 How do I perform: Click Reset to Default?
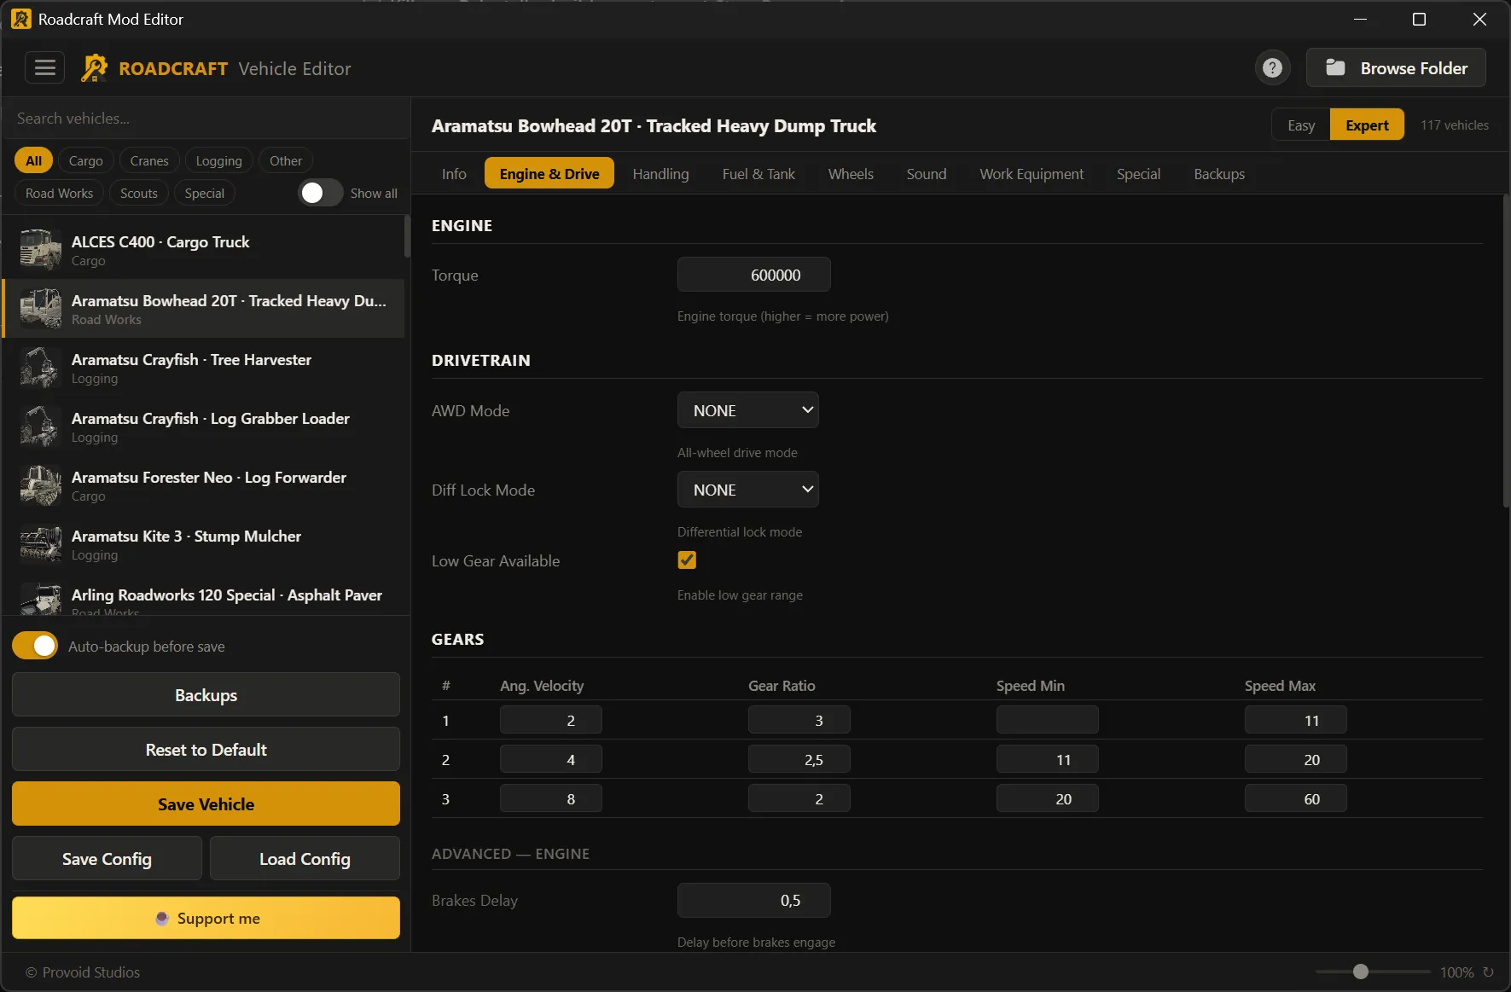(x=206, y=749)
